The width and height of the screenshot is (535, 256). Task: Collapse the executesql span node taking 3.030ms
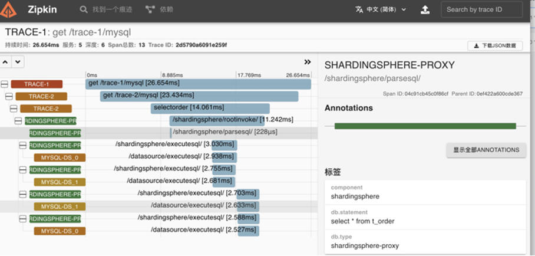click(x=22, y=145)
